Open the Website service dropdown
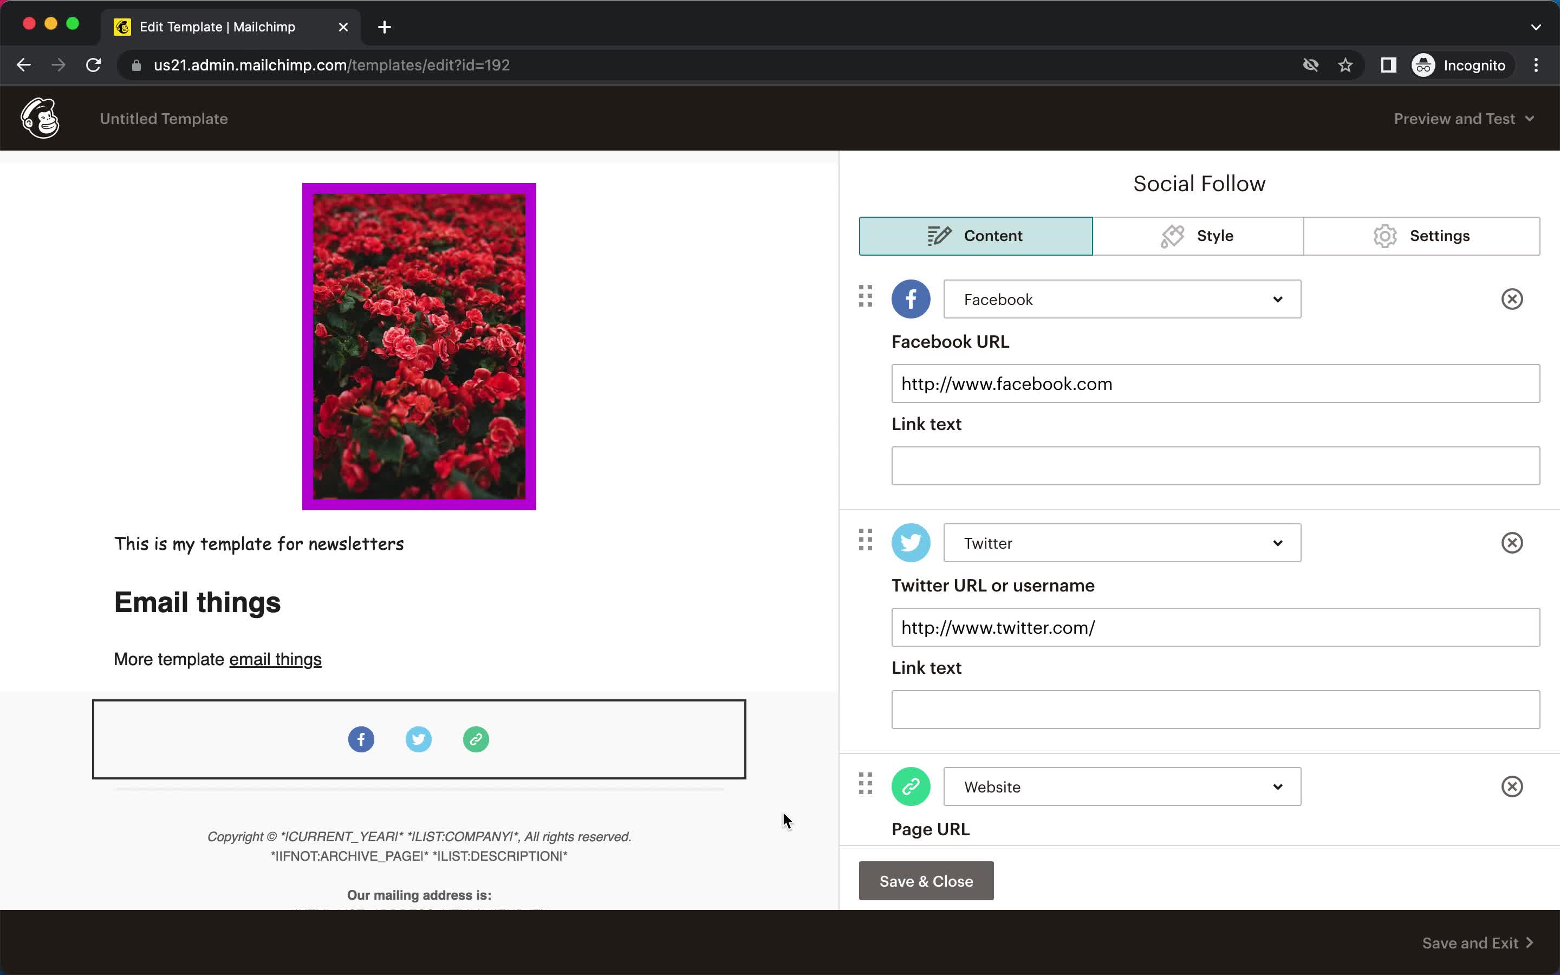Viewport: 1560px width, 975px height. point(1122,786)
